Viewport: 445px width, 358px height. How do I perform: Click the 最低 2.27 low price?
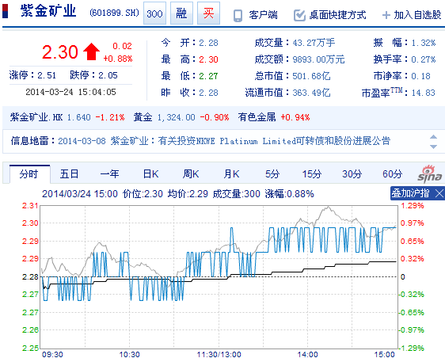coord(208,76)
